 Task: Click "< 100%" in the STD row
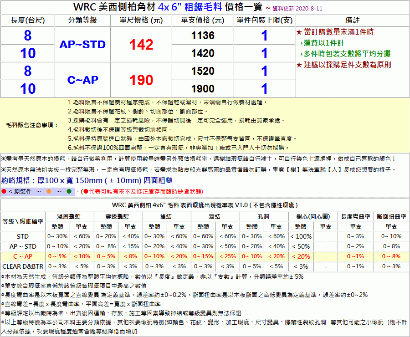(301, 237)
